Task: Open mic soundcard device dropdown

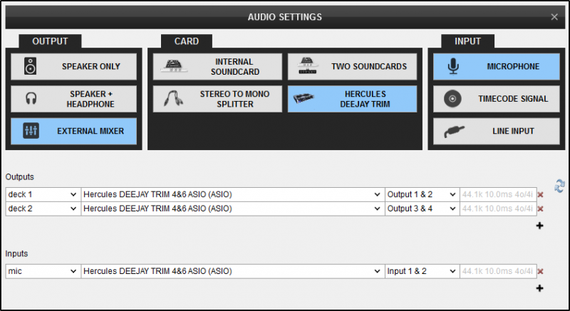Action: (x=233, y=271)
